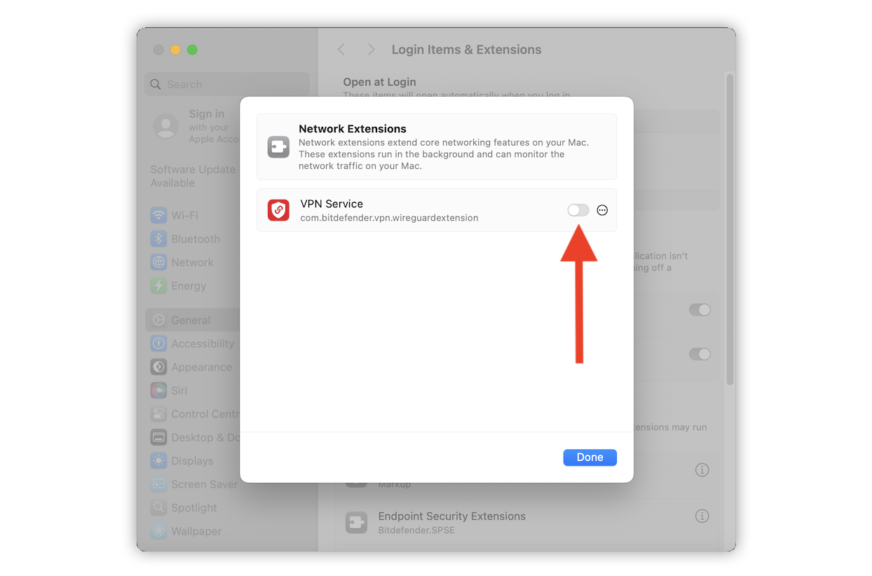The height and width of the screenshot is (576, 872).
Task: Click the 'Login Items & Extensions' title
Action: 466,50
